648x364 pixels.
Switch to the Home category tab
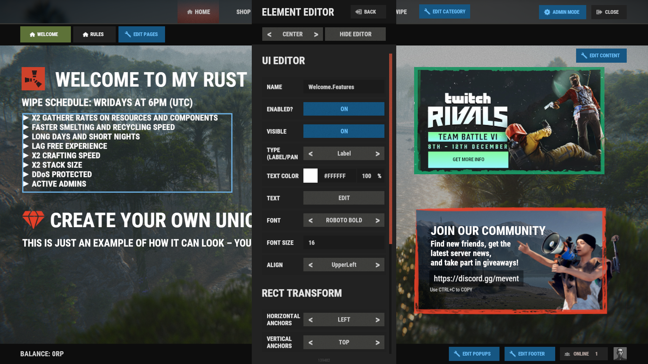coord(198,12)
